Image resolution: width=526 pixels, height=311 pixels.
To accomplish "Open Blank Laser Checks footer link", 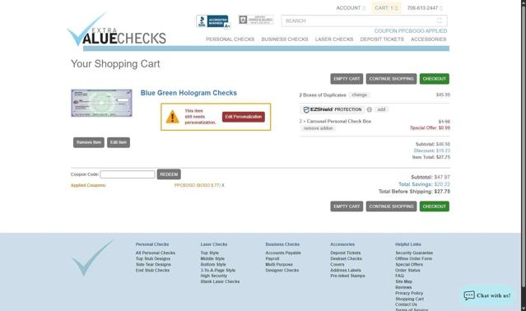I will tap(220, 281).
